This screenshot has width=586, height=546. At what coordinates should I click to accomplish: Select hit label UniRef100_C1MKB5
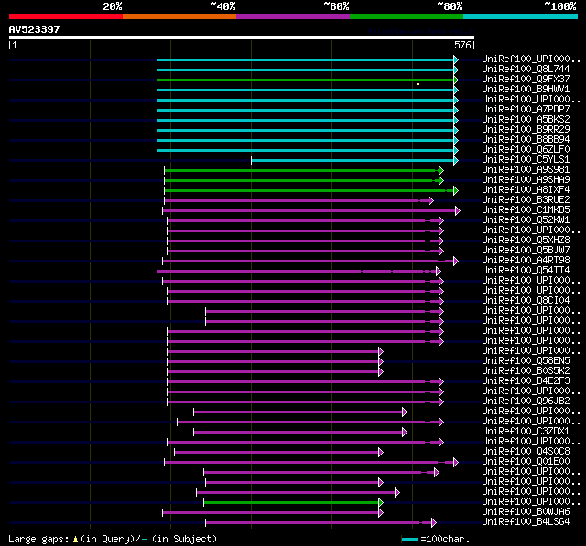tap(526, 210)
